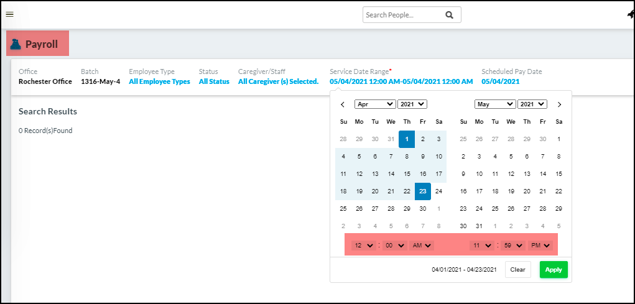Click the Service Date Range value
Screen dimensions: 635x304
click(401, 81)
